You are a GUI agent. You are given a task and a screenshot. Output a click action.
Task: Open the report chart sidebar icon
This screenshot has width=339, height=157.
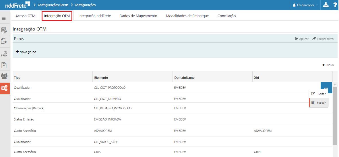pyautogui.click(x=4, y=65)
